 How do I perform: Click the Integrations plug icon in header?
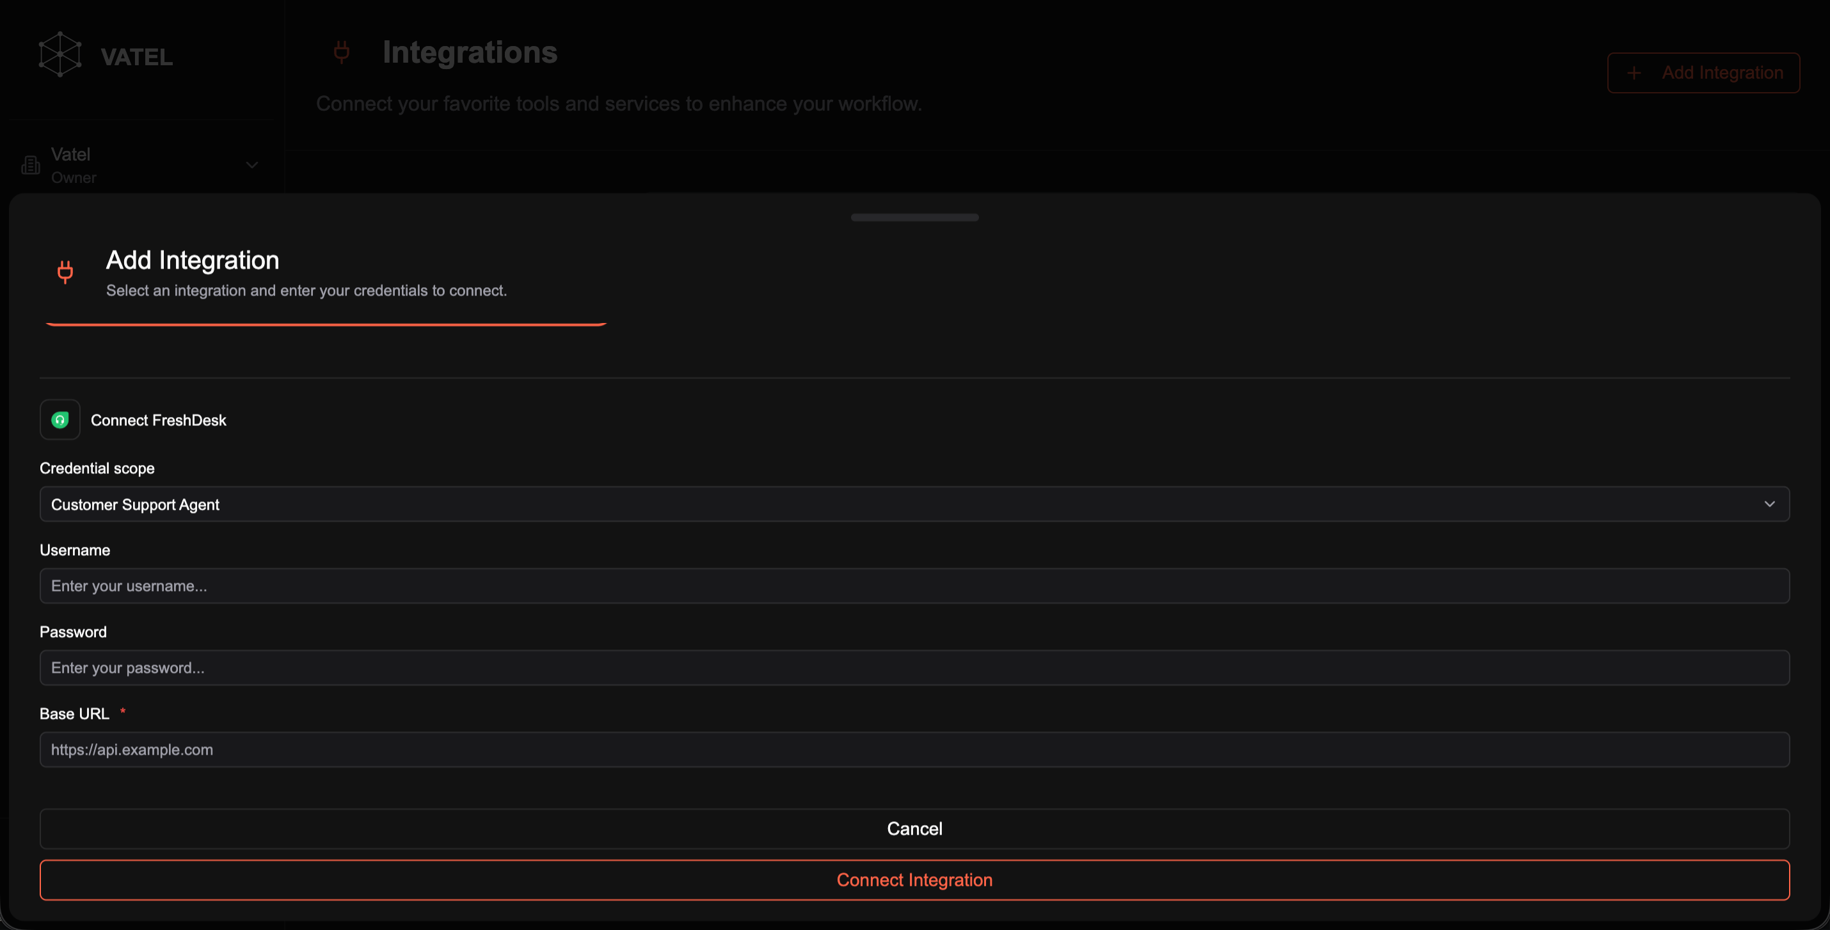(342, 52)
